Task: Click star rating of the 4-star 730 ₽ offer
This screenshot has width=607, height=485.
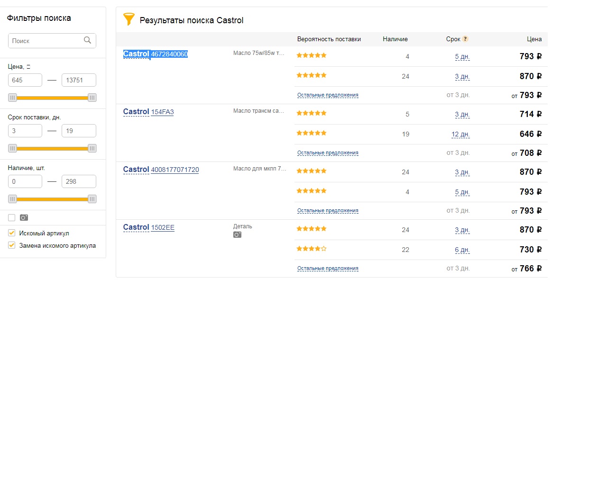Action: tap(312, 249)
